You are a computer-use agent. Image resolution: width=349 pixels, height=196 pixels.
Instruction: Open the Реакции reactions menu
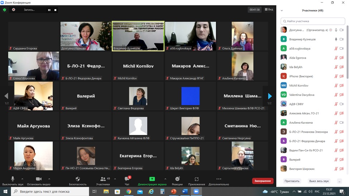(177, 181)
